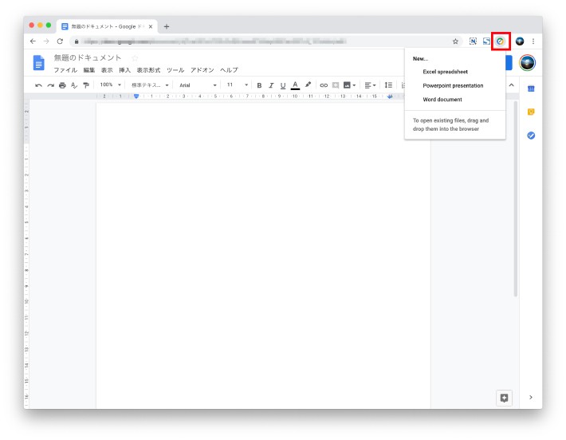Click the second extension icon next to N
Image resolution: width=566 pixels, height=440 pixels.
click(486, 41)
